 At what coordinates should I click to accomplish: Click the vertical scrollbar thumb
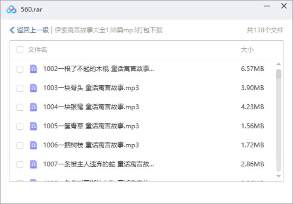click(279, 75)
